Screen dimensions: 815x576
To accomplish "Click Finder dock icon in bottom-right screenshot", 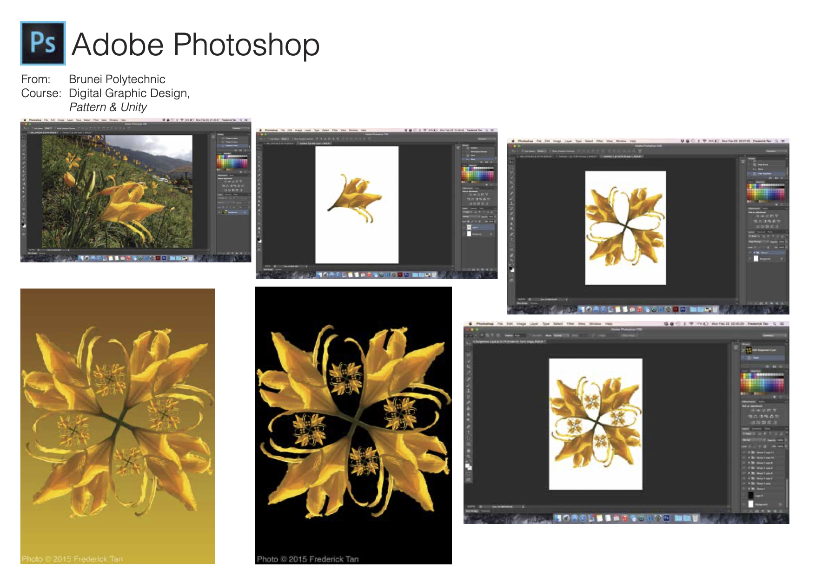I will pos(557,518).
